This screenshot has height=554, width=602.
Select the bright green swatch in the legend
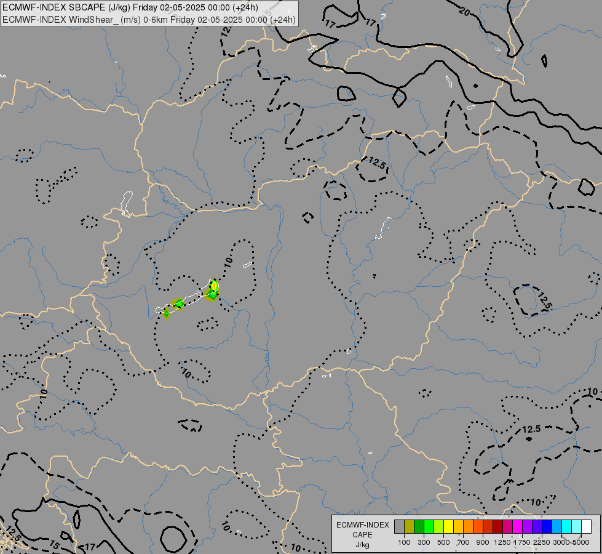click(429, 526)
